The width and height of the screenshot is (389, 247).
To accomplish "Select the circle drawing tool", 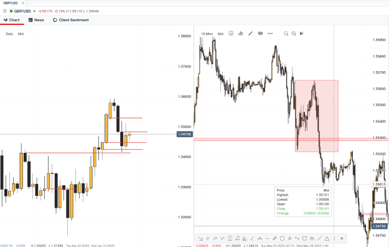I will tap(282, 238).
